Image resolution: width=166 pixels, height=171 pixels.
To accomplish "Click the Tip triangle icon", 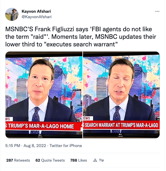I will [95, 160].
